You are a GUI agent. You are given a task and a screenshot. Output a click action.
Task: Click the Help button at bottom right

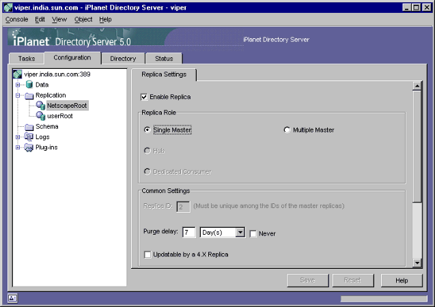point(402,280)
